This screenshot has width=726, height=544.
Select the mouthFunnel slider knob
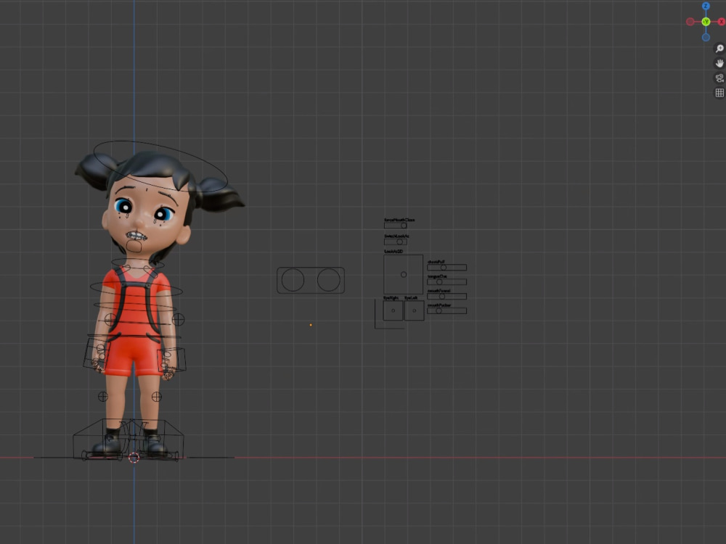pyautogui.click(x=441, y=296)
